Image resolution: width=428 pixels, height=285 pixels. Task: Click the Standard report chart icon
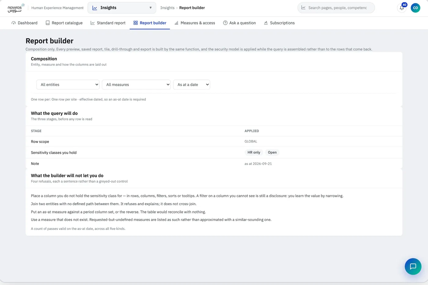point(93,23)
